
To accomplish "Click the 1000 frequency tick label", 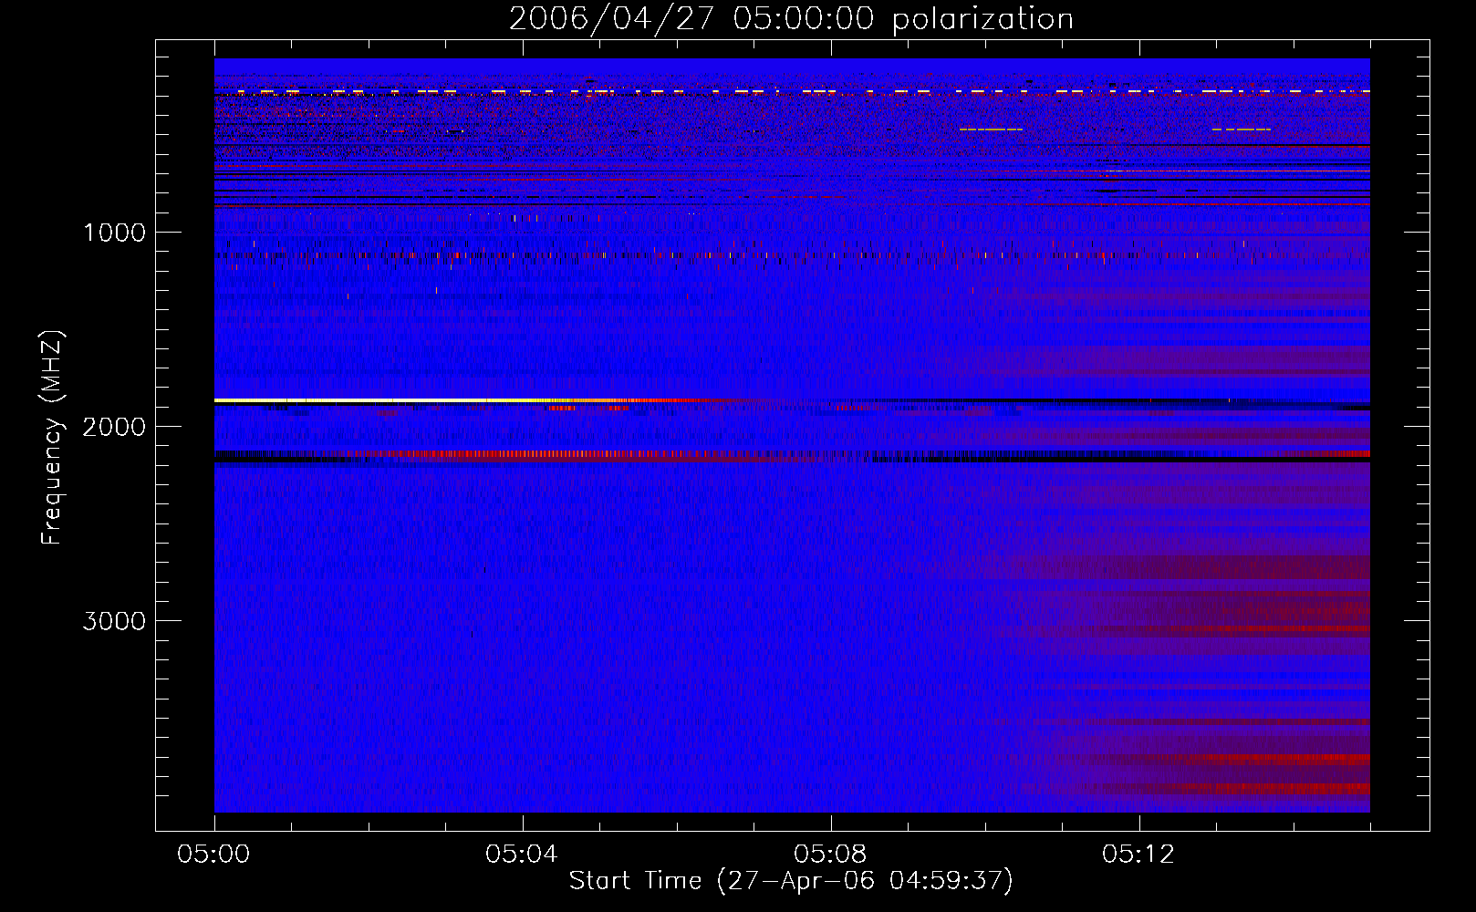I will [x=114, y=233].
